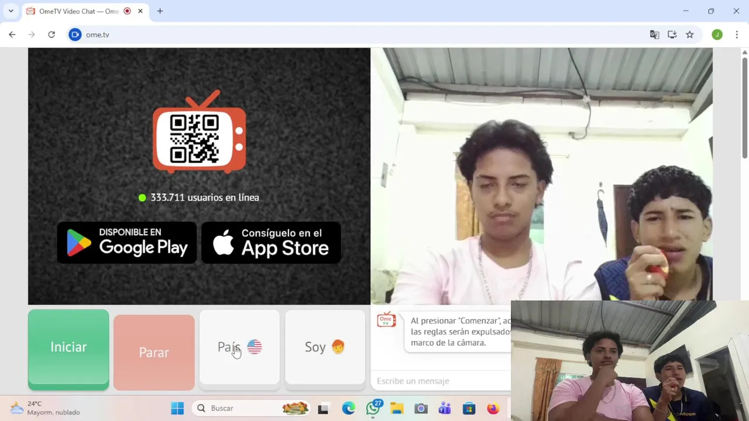Click the install app icon
This screenshot has width=749, height=421.
[672, 34]
